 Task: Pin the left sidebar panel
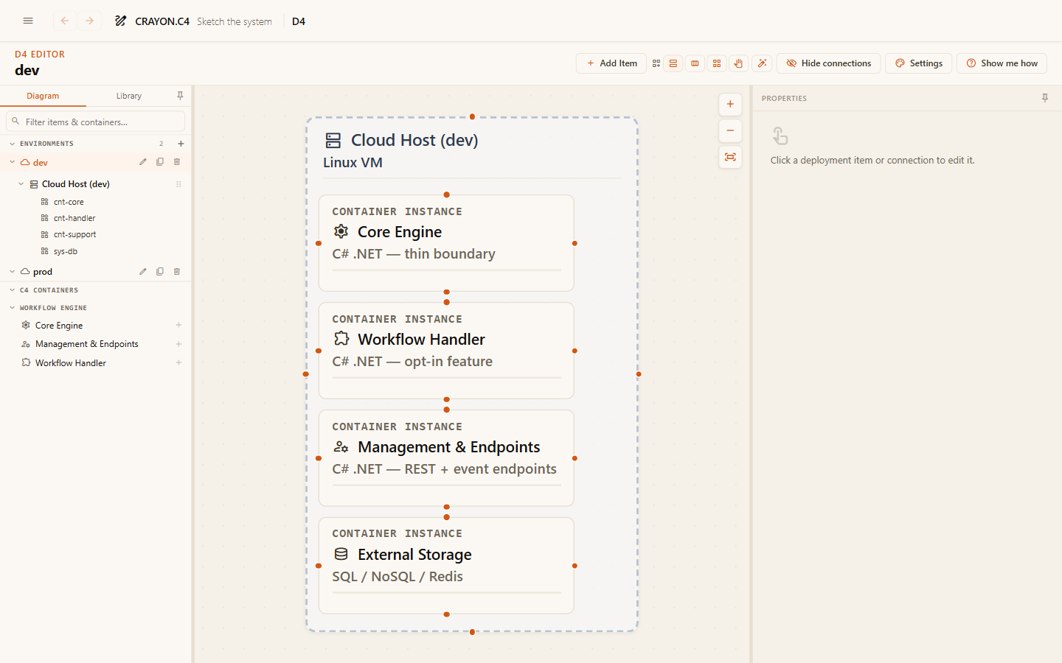pyautogui.click(x=180, y=96)
